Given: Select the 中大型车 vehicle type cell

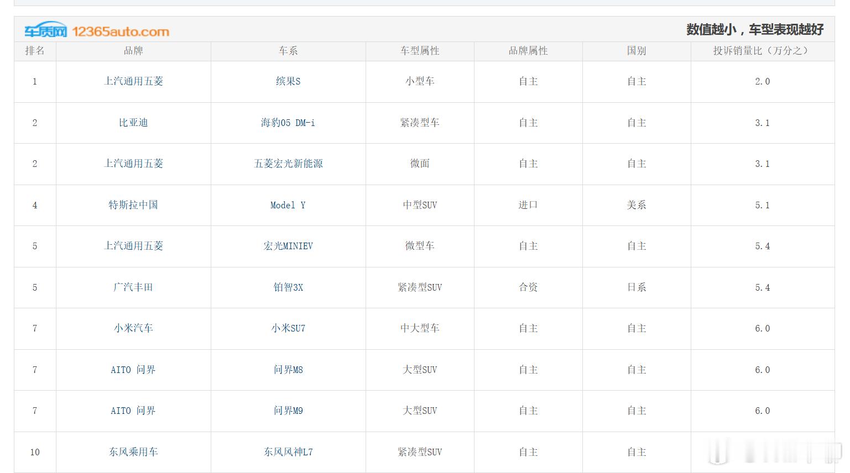Looking at the screenshot, I should point(420,328).
